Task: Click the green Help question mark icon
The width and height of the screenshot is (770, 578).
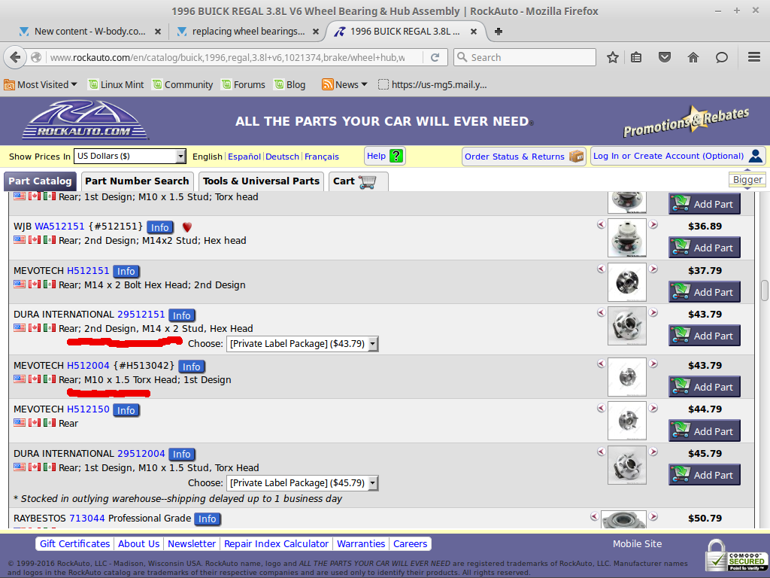Action: [396, 156]
